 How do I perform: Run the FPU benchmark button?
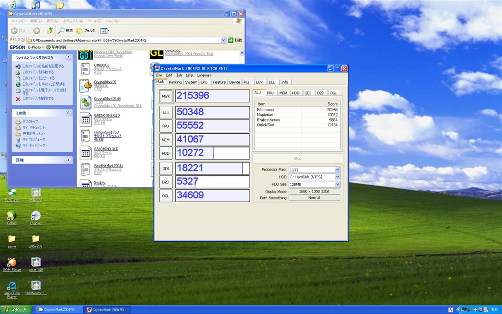(x=166, y=126)
